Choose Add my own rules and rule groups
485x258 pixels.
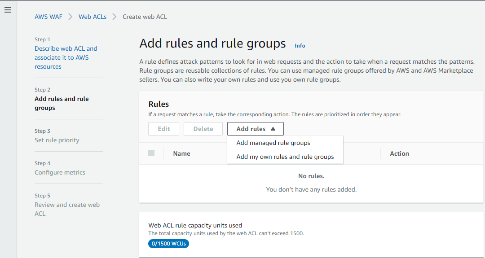click(x=285, y=157)
